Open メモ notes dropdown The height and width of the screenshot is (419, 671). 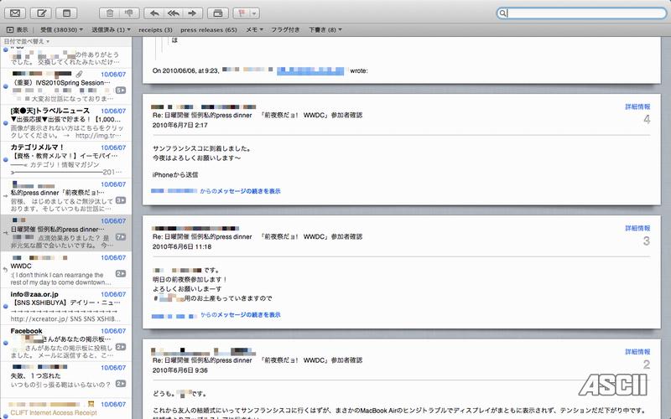pos(254,29)
